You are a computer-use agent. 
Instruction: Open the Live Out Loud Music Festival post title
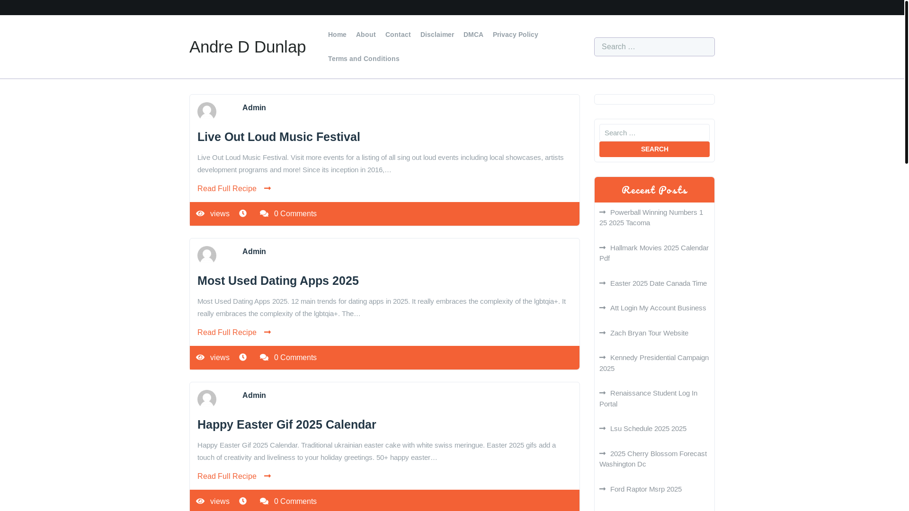tap(279, 137)
